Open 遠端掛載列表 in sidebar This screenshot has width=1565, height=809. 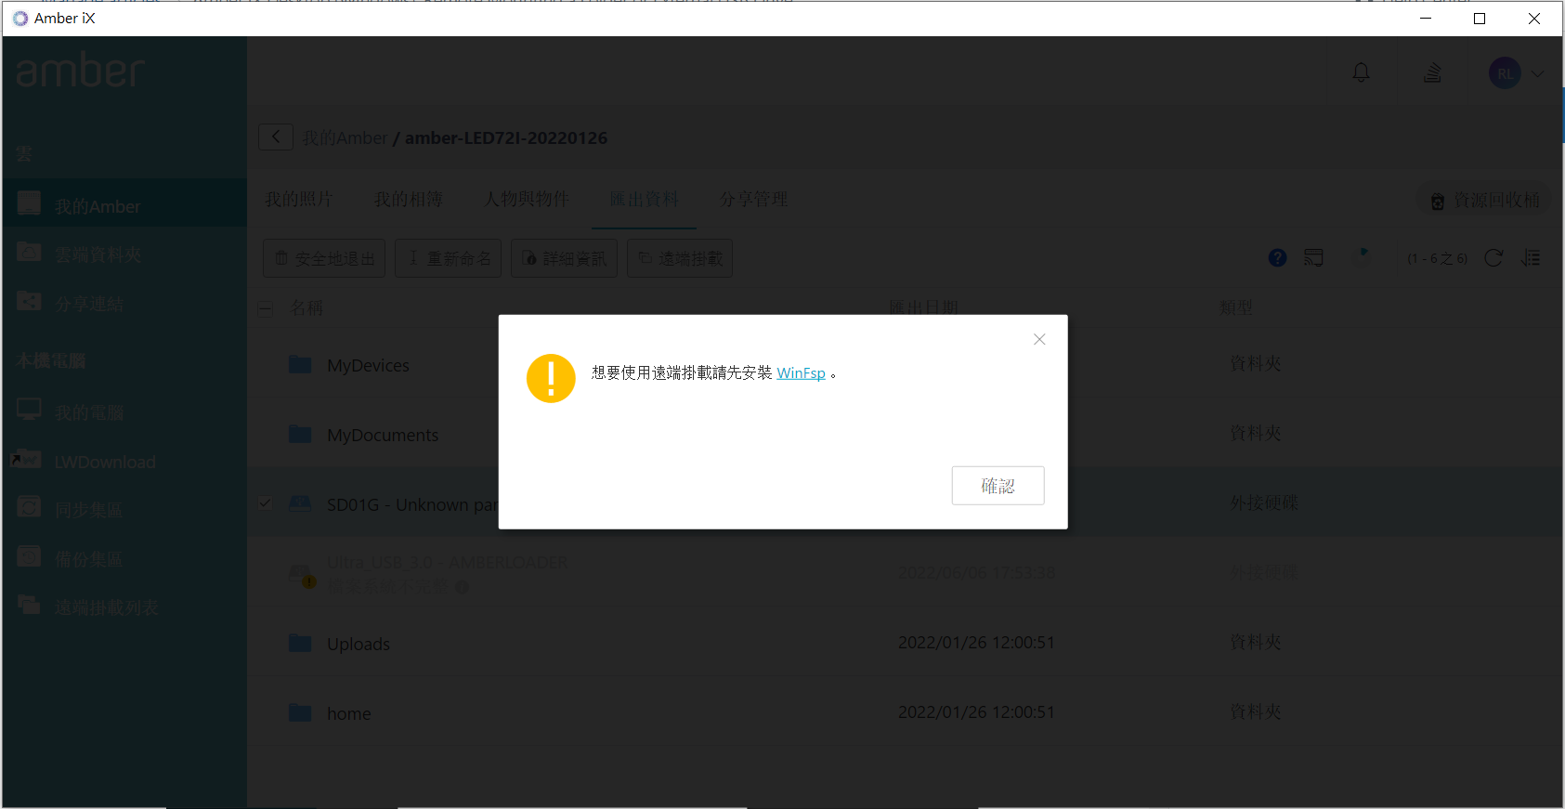click(106, 607)
